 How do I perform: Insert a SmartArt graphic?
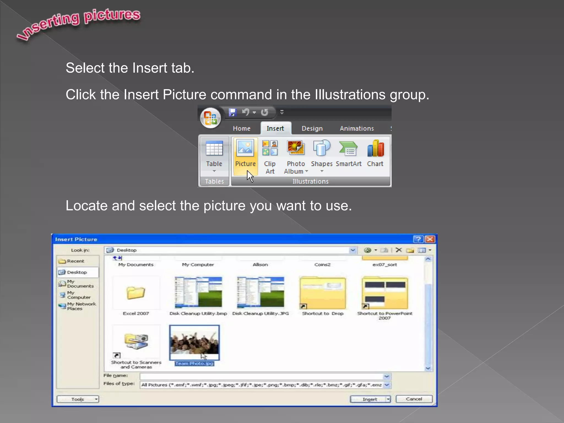(x=348, y=154)
